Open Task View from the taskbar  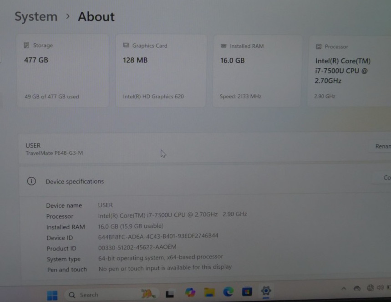tap(170, 294)
